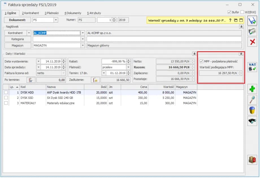This screenshot has height=178, width=260.
Task: Click the binoculars search icon
Action: [252, 121]
